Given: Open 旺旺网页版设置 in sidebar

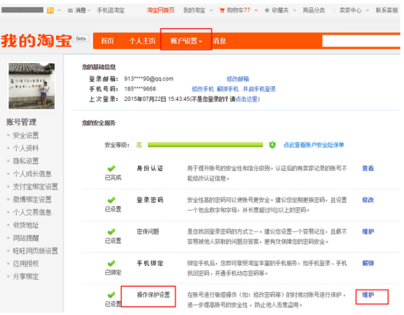Looking at the screenshot, I should click(35, 251).
